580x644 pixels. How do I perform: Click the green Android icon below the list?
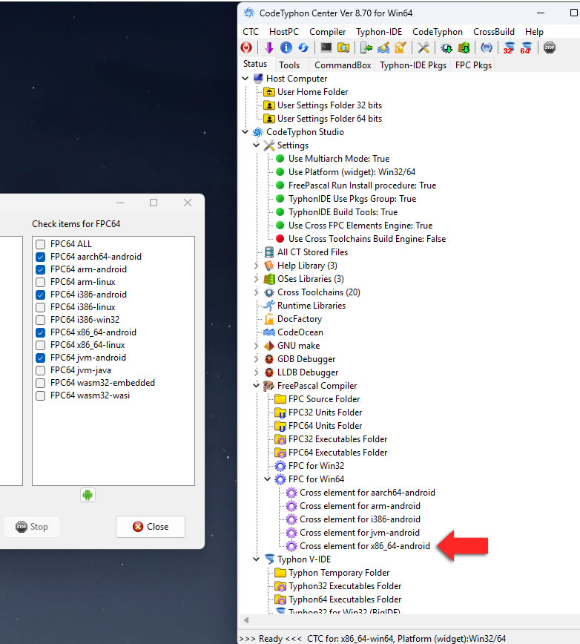88,495
